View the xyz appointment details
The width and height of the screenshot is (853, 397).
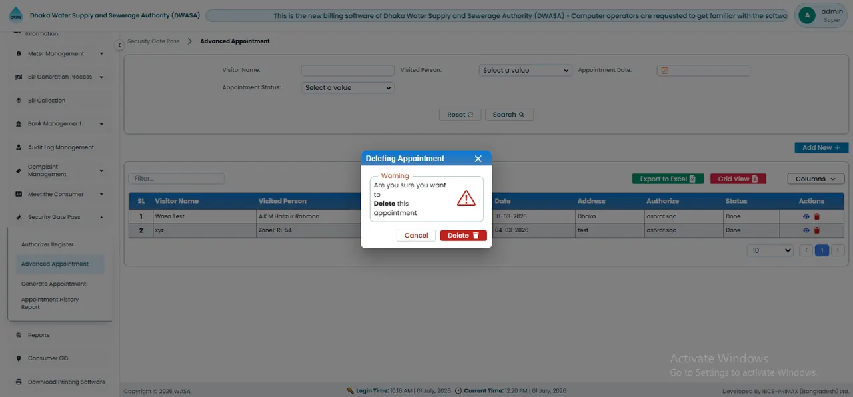point(806,230)
